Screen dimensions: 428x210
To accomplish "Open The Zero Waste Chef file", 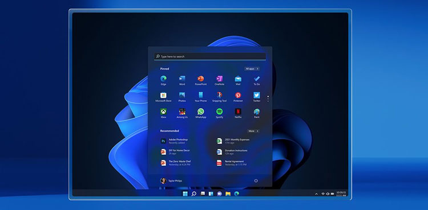I will pyautogui.click(x=176, y=163).
